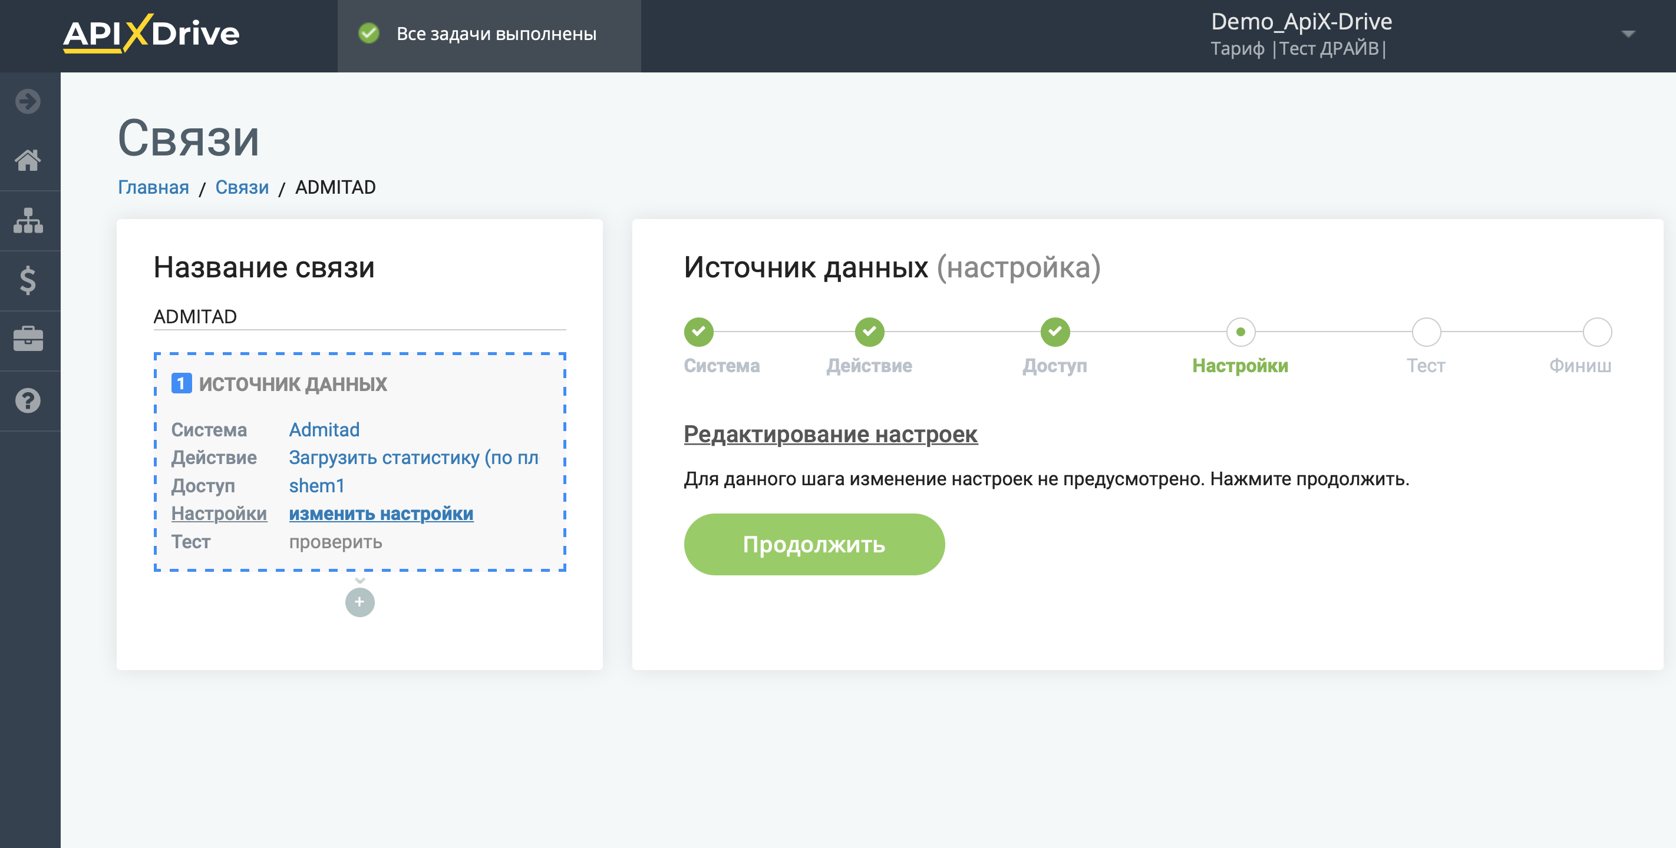Click the 'Доступ' label in source block
The width and height of the screenshot is (1676, 848).
point(203,486)
